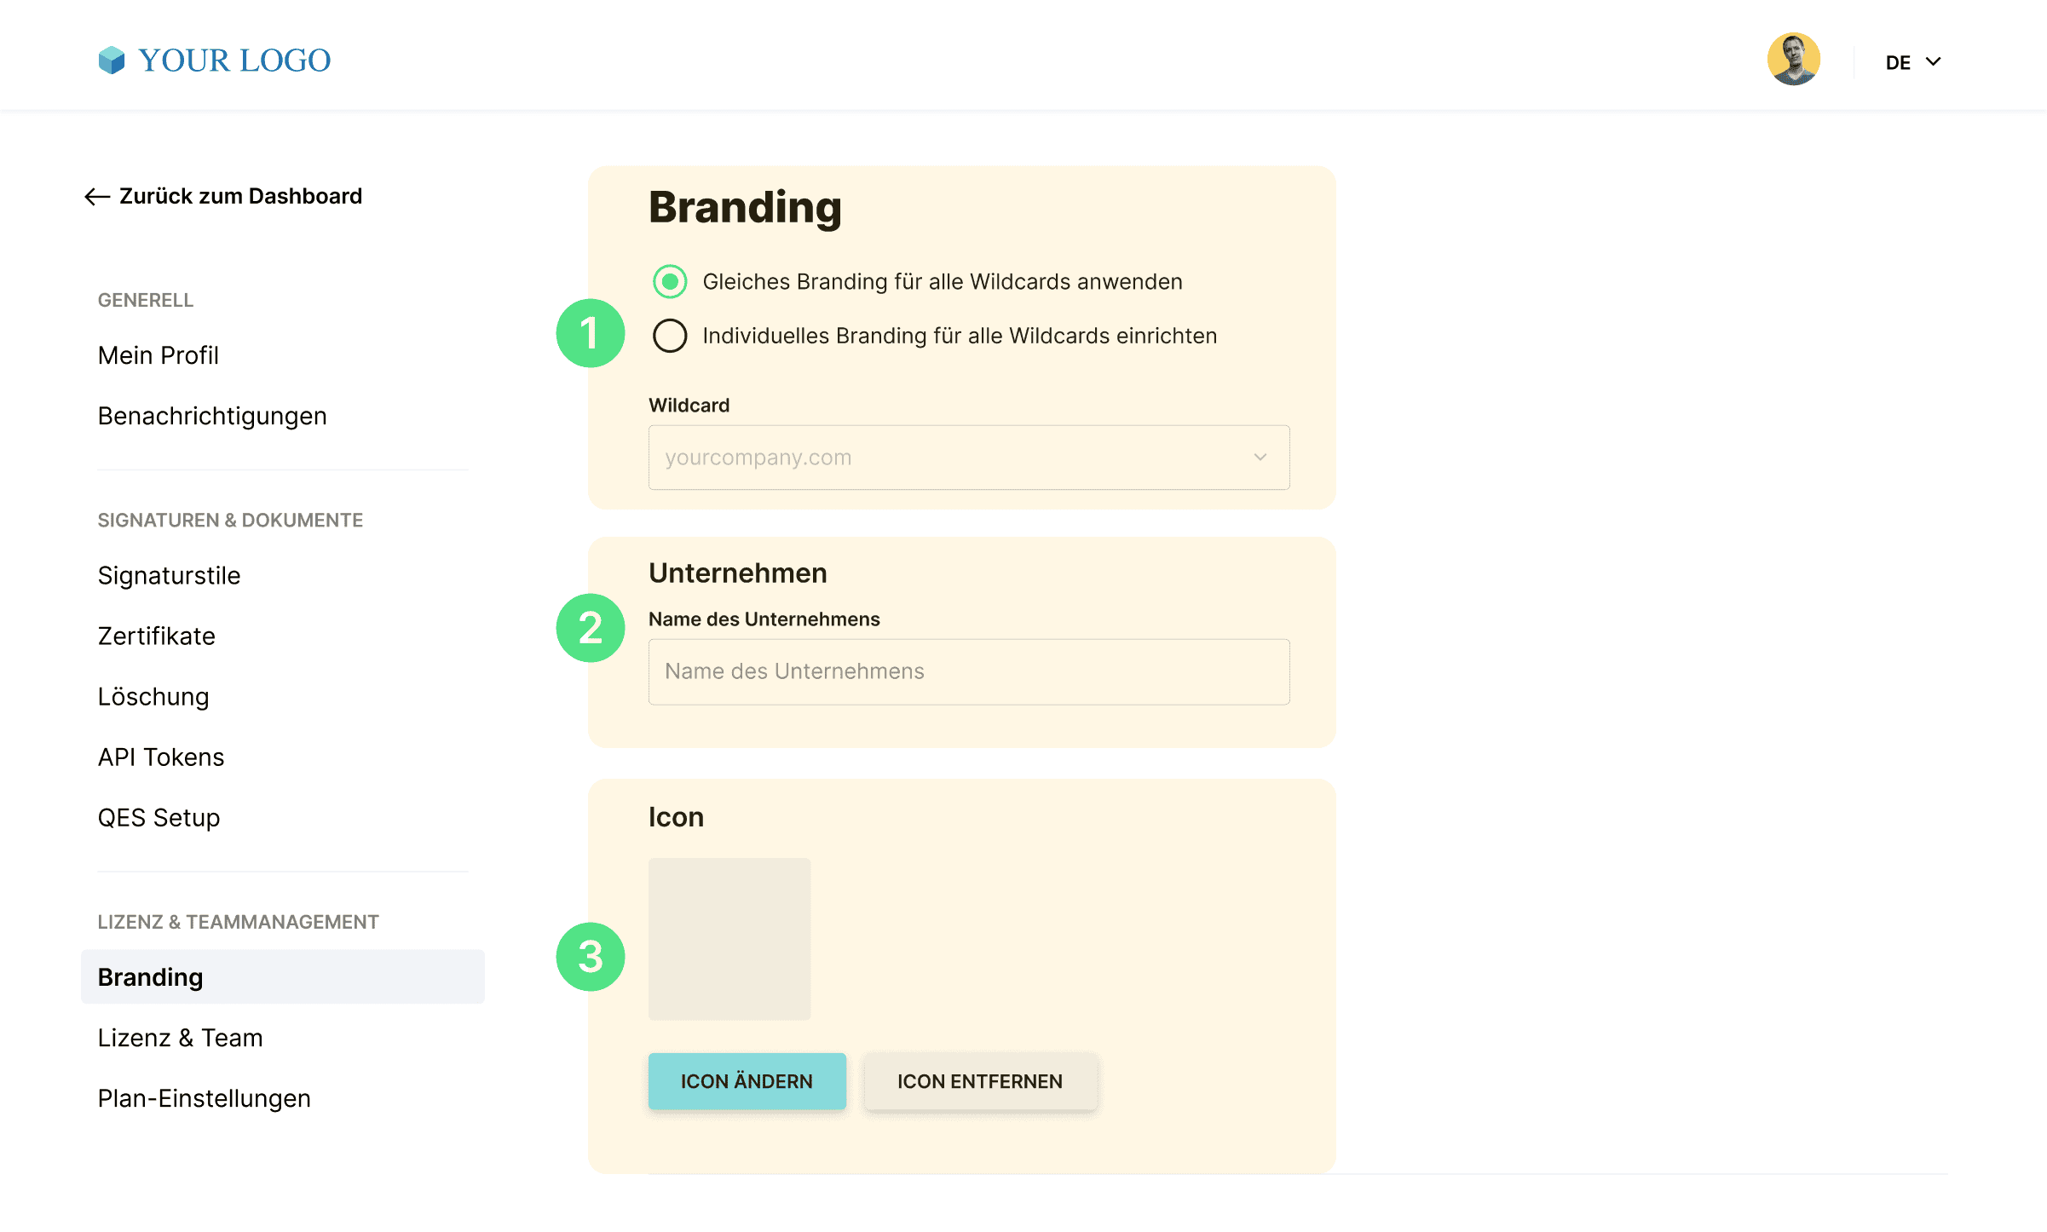
Task: Open the DE language dropdown
Action: pos(1913,62)
